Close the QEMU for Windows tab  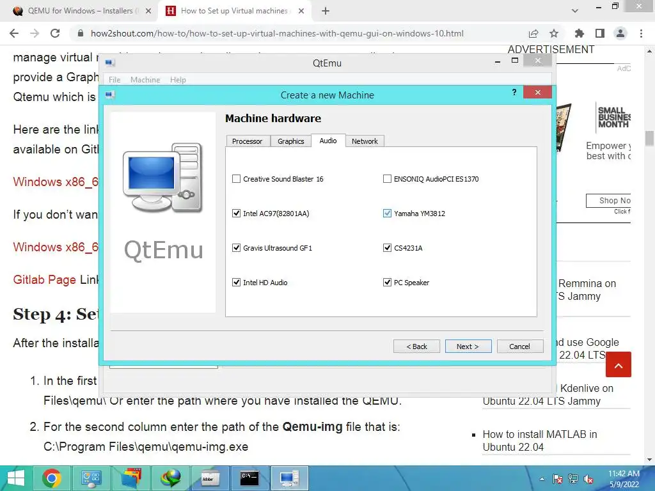click(x=148, y=11)
